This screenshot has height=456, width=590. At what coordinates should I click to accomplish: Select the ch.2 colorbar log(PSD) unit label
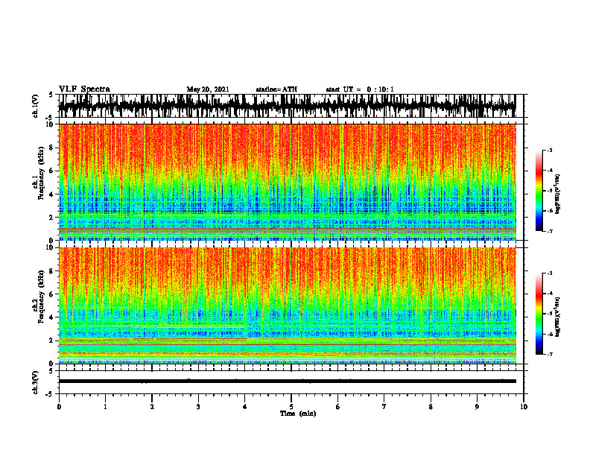558,317
